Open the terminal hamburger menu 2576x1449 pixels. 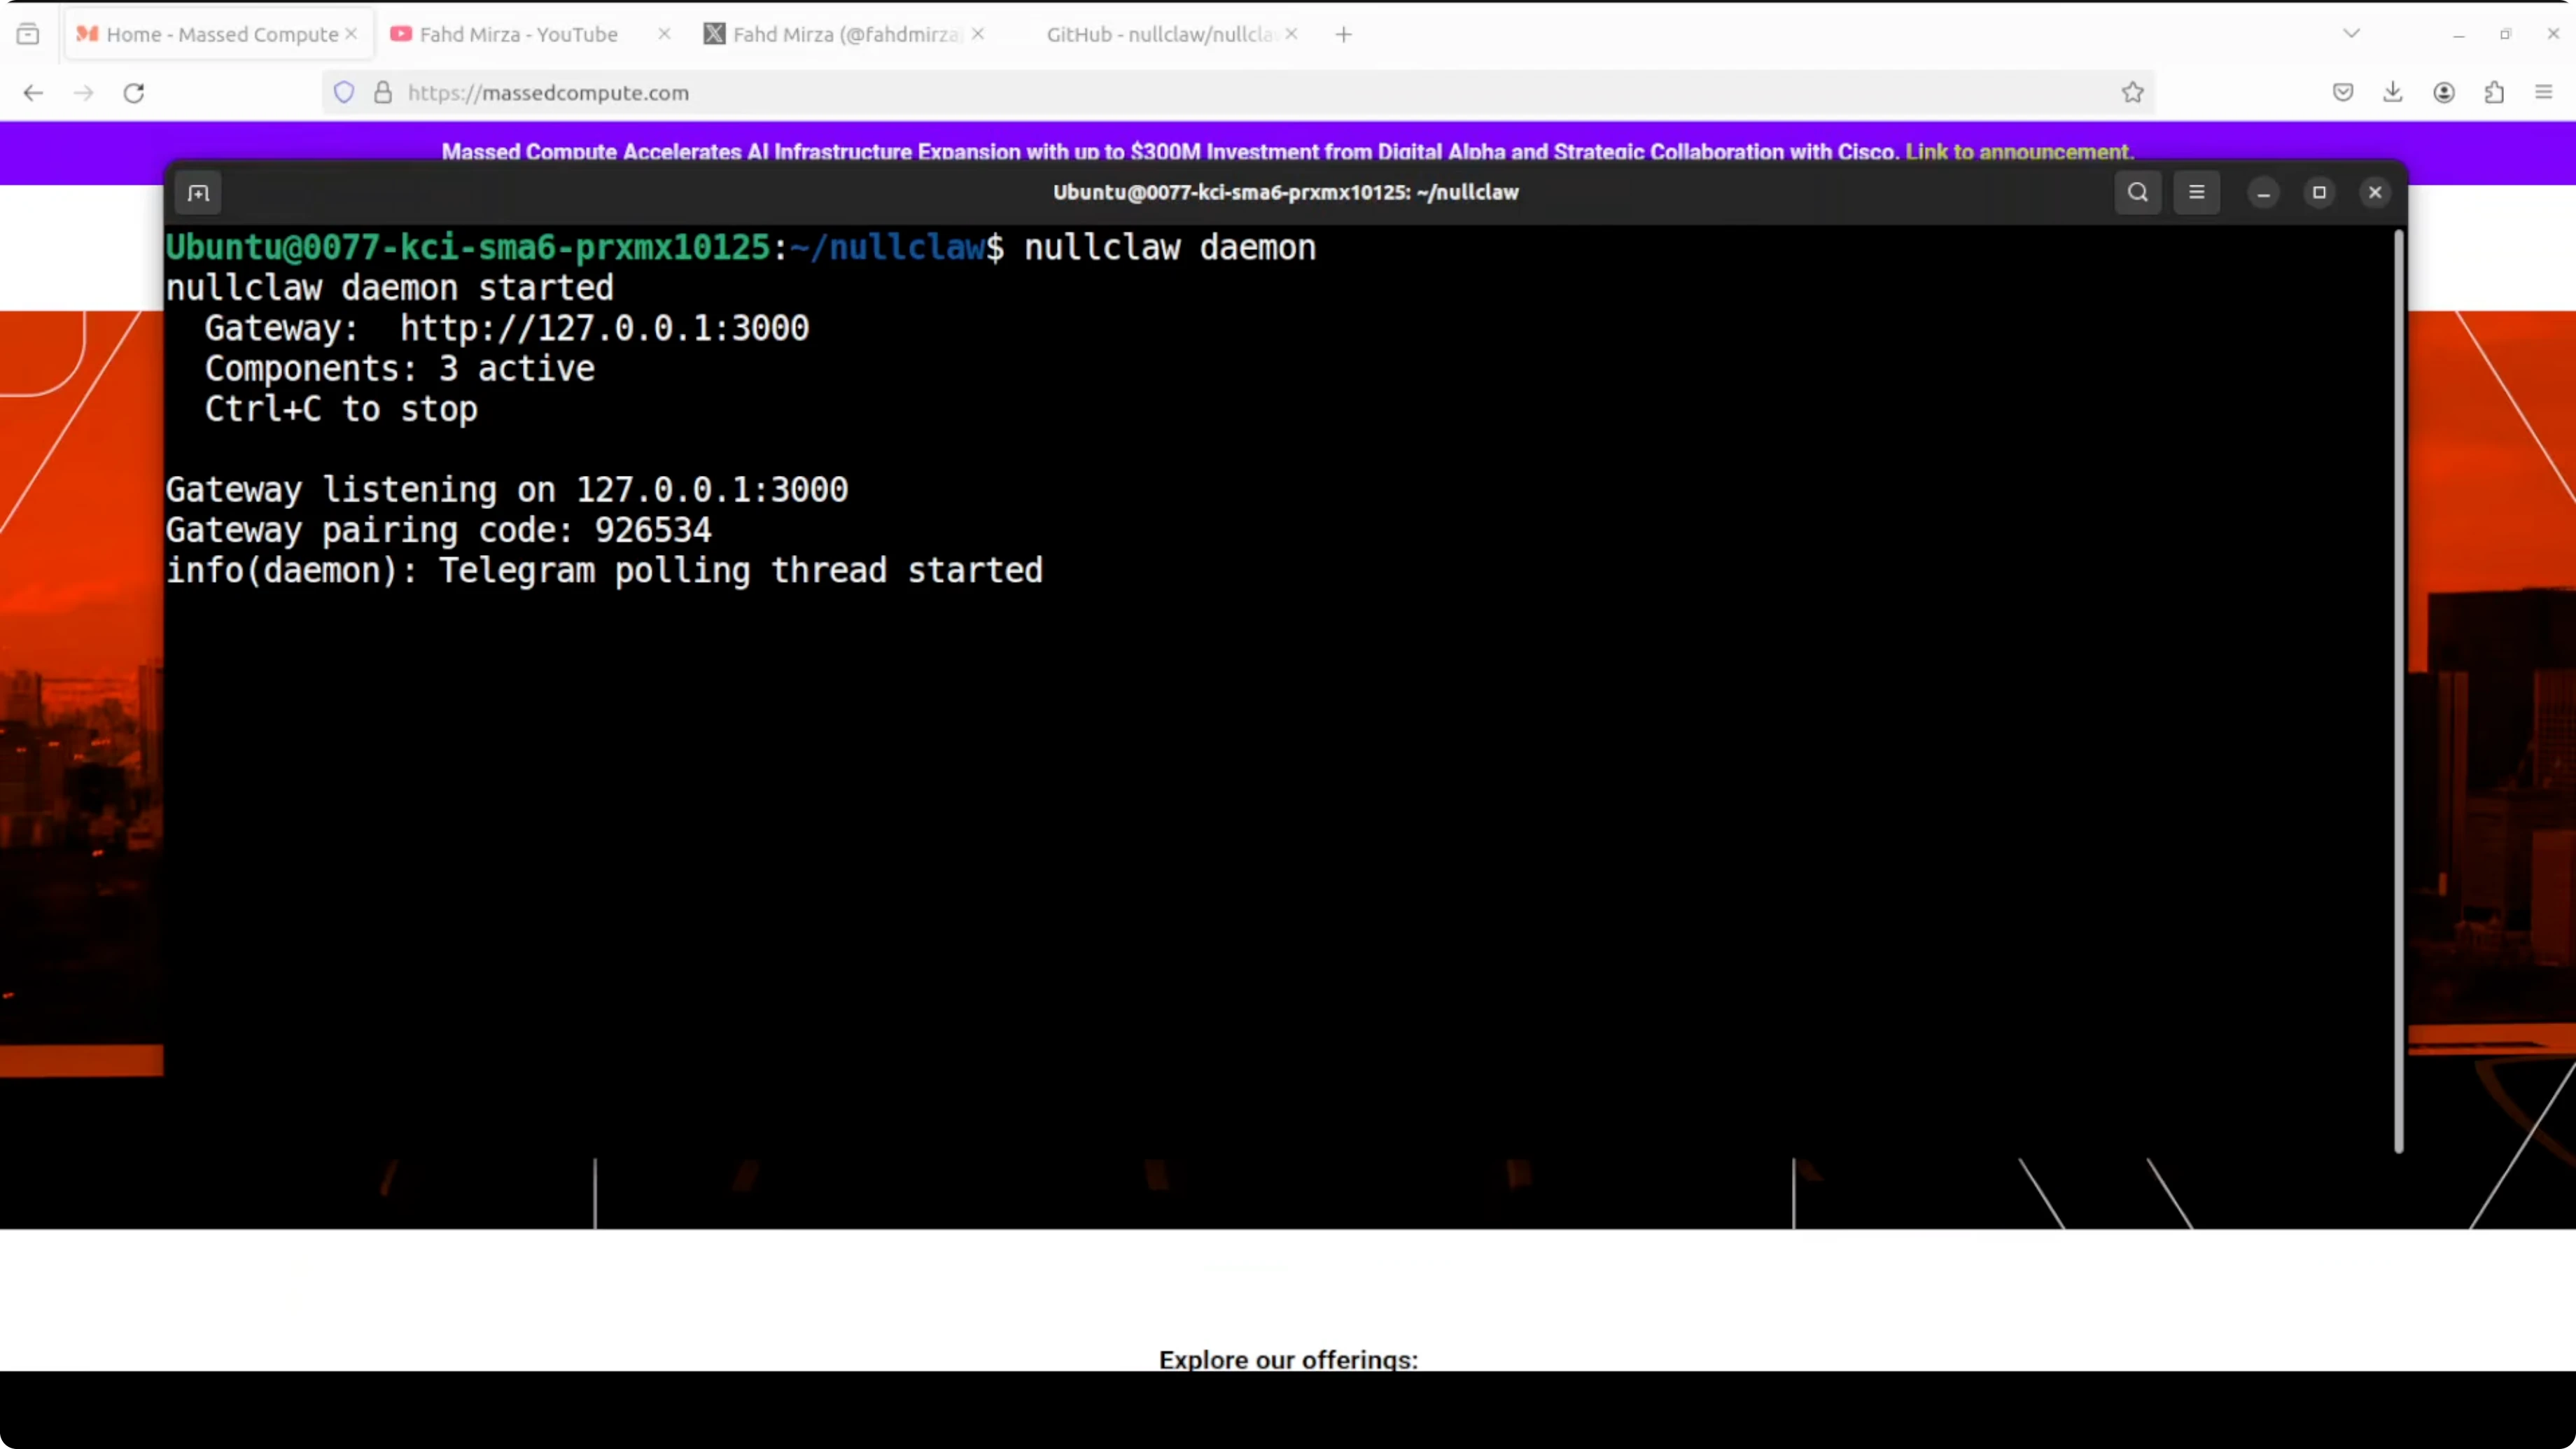tap(2196, 192)
